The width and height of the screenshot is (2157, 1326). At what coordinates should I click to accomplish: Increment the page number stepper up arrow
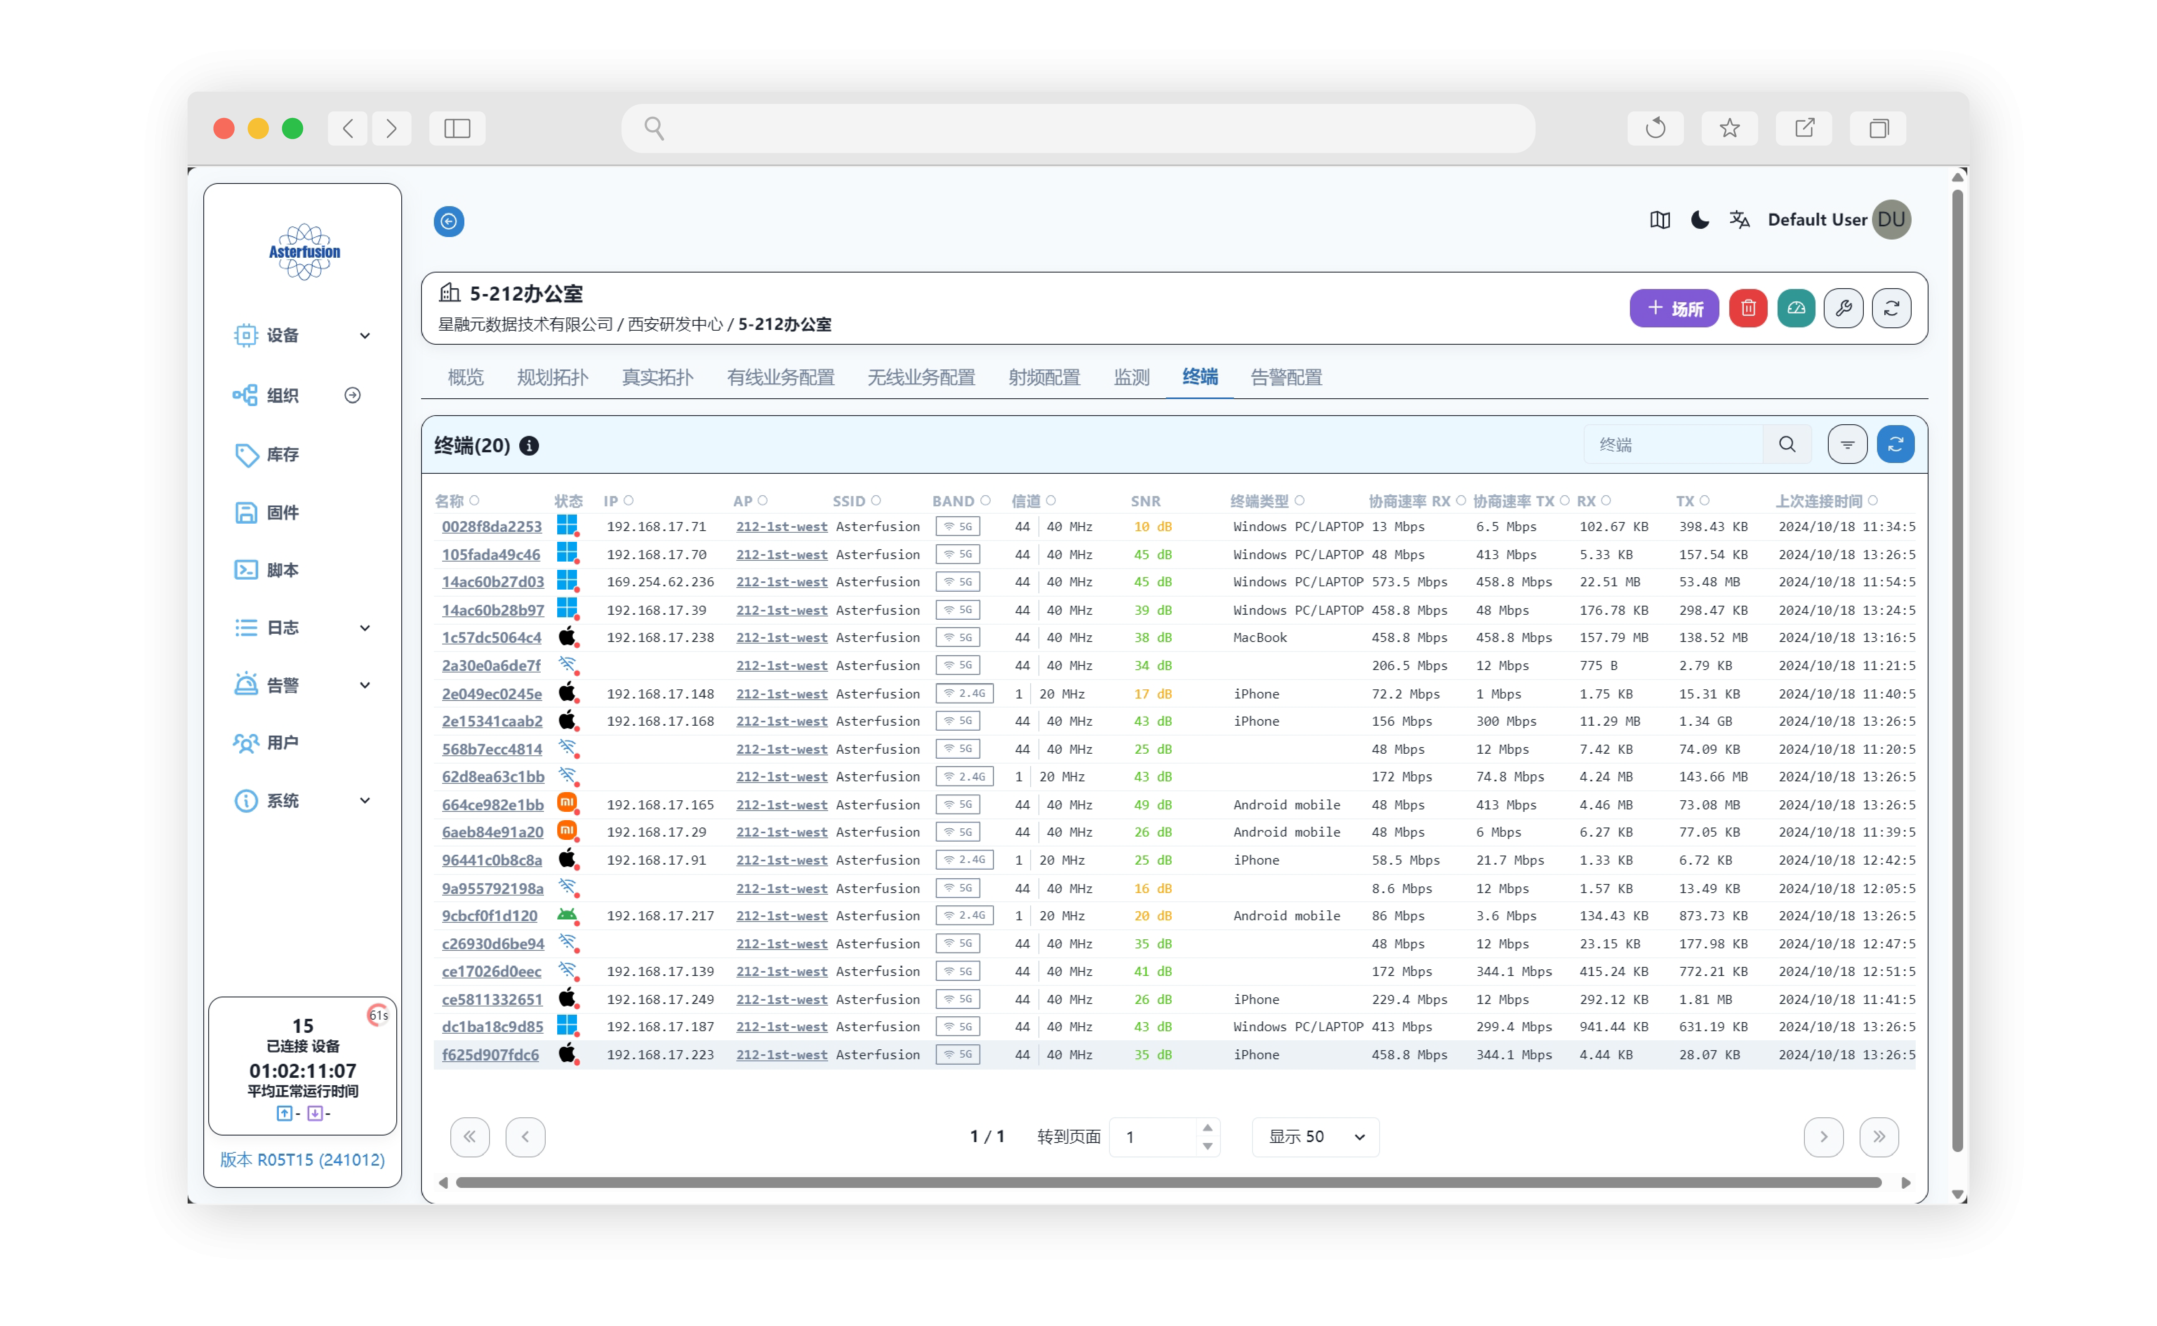click(x=1207, y=1128)
